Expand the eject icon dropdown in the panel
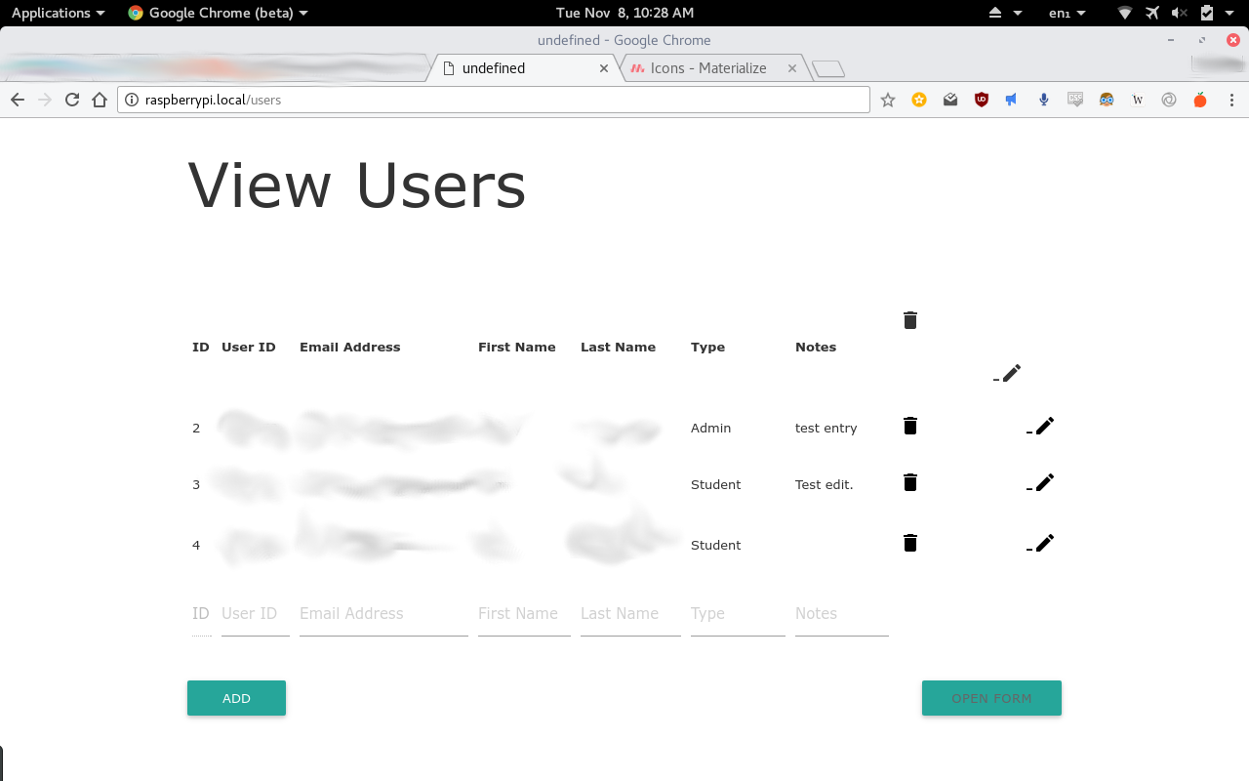Viewport: 1249px width, 781px height. click(1018, 13)
